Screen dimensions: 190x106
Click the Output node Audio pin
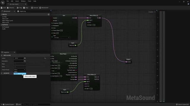point(126,62)
